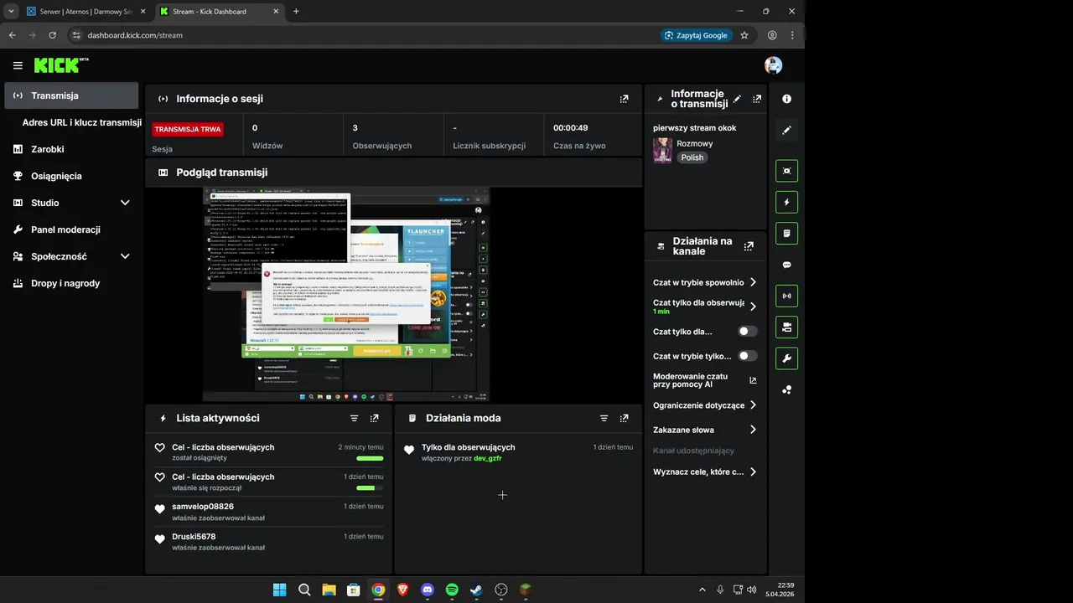Switch to the Aternos server browser tab
1073x603 pixels.
(x=85, y=12)
